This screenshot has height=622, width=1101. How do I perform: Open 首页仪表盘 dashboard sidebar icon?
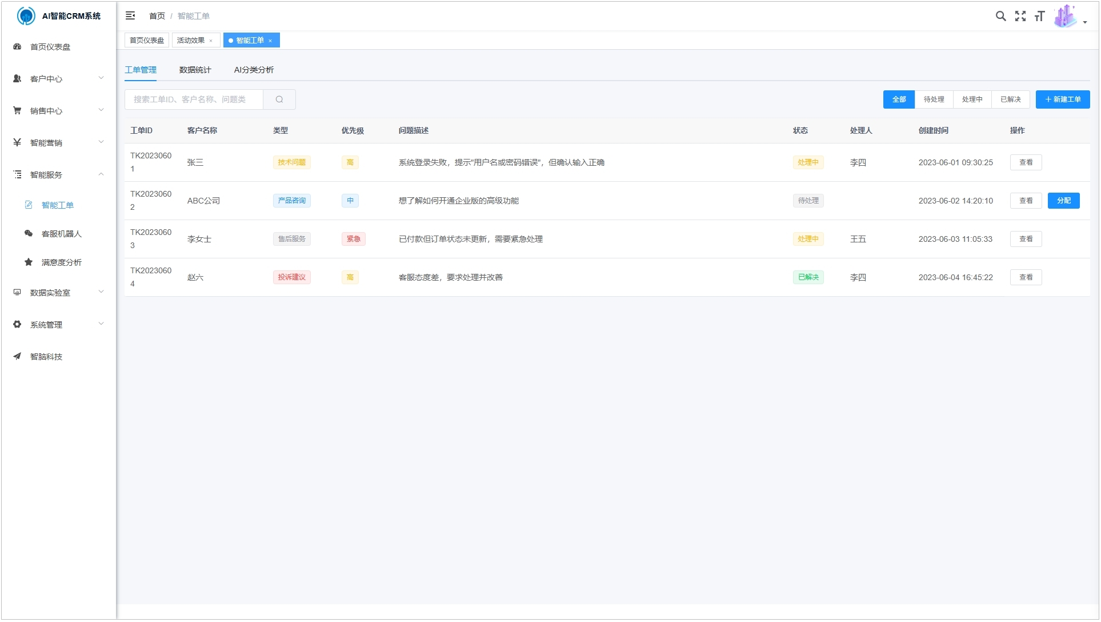click(x=17, y=47)
